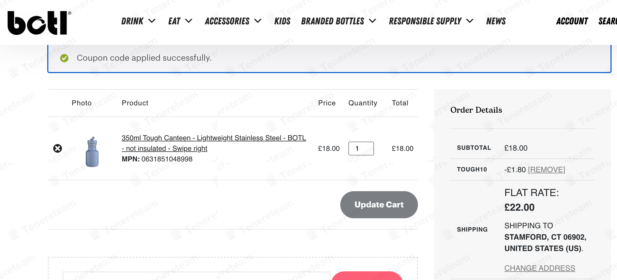Remove the canteen item from cart

click(x=58, y=148)
